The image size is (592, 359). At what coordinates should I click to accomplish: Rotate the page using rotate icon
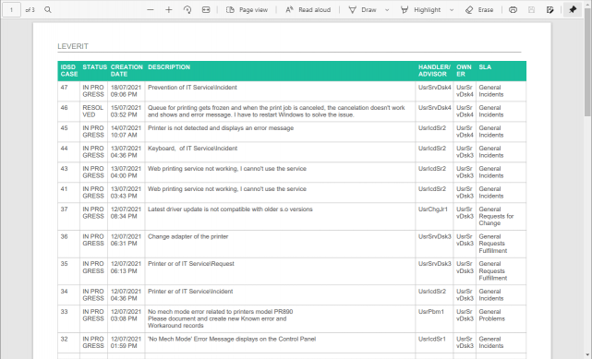click(187, 10)
